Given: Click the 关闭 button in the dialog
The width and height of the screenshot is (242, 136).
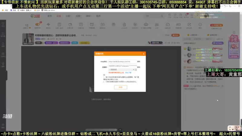Looking at the screenshot, I should click(120, 87).
